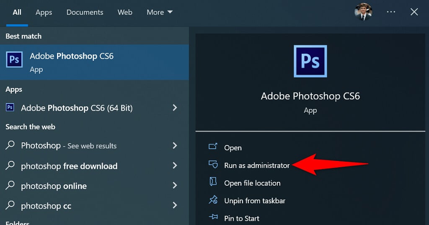Click the Pin to Start pin icon

point(213,218)
